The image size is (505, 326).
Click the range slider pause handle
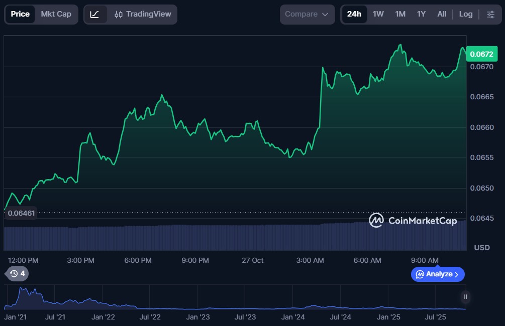tap(466, 297)
